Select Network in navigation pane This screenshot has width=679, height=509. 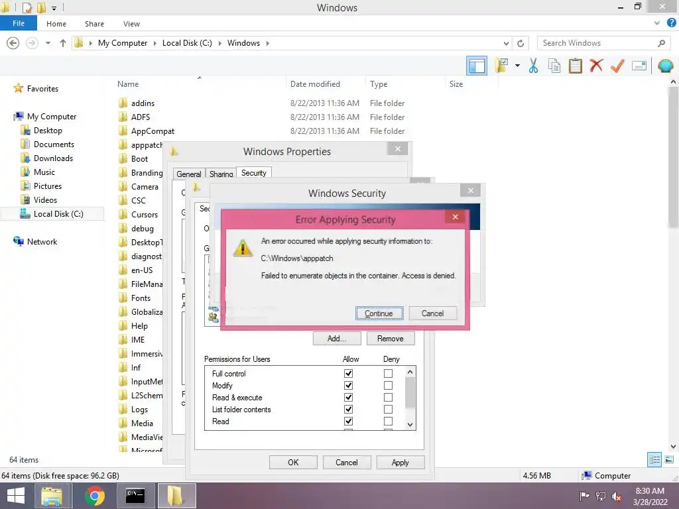click(42, 241)
